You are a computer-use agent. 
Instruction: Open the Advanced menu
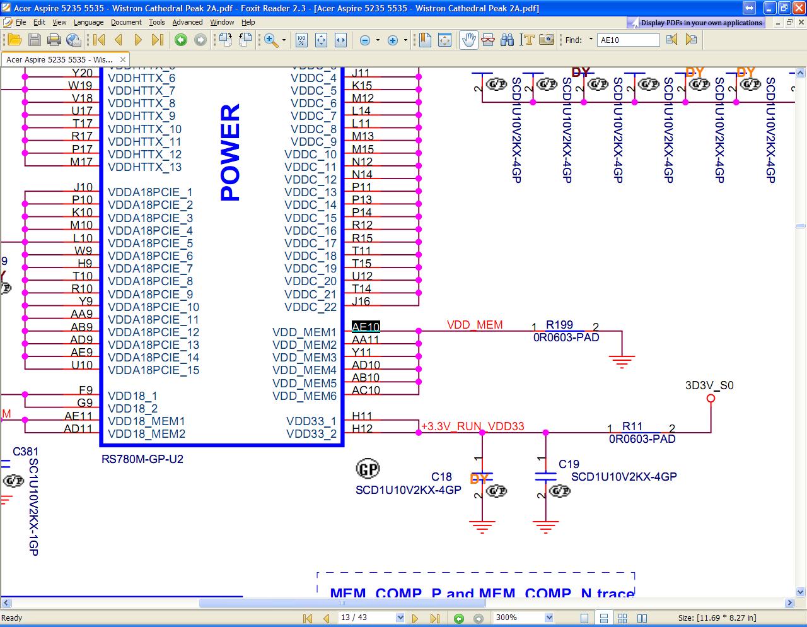tap(187, 22)
